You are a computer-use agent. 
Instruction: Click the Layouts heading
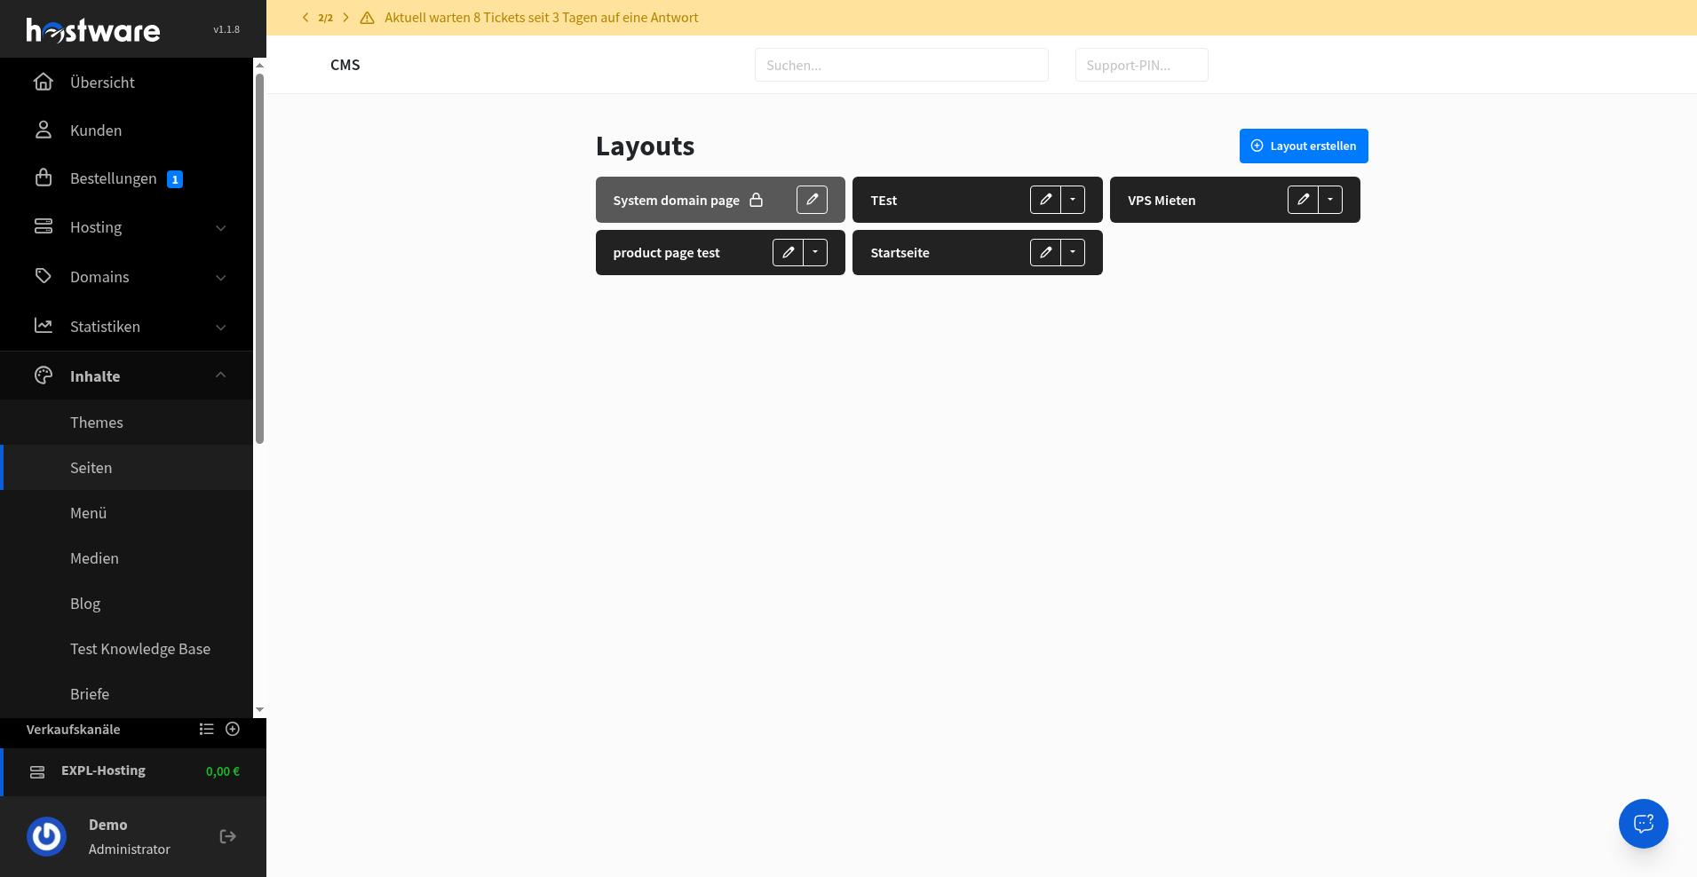pos(645,146)
